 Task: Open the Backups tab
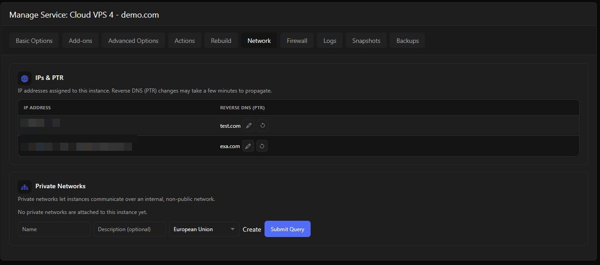click(407, 41)
